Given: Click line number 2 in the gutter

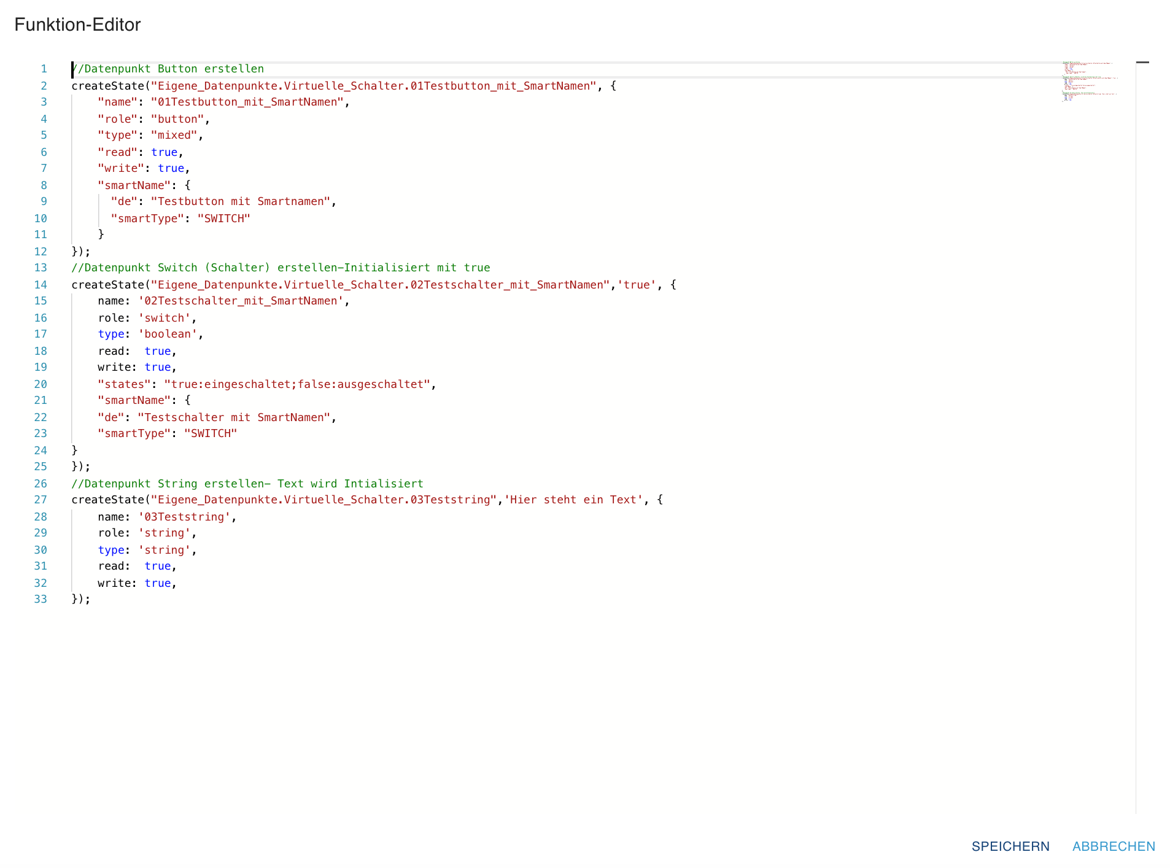Looking at the screenshot, I should pyautogui.click(x=44, y=86).
